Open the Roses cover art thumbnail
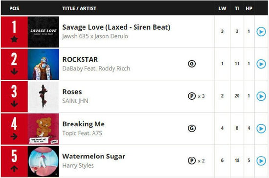The image size is (269, 178). coord(44,96)
